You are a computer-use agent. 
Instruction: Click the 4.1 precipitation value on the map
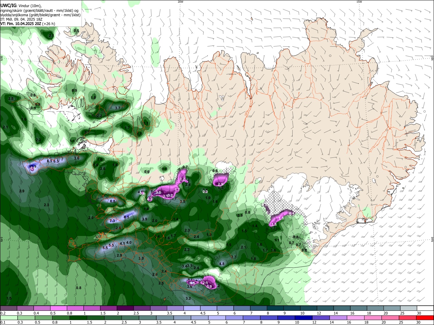[x=122, y=243]
